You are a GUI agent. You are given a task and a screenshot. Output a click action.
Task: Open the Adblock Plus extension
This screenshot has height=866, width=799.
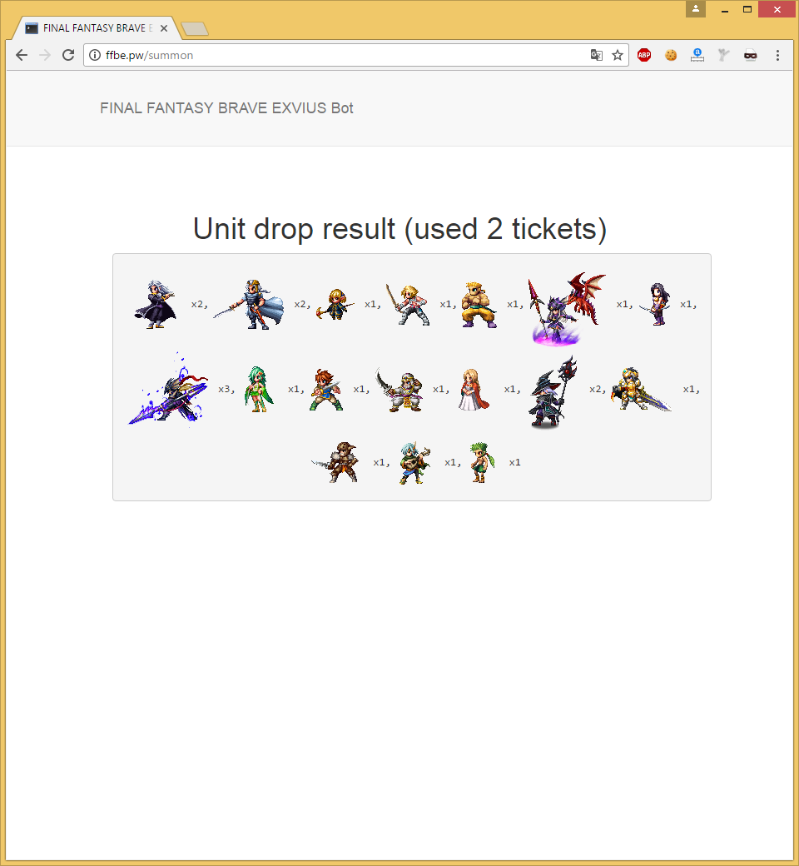point(644,55)
